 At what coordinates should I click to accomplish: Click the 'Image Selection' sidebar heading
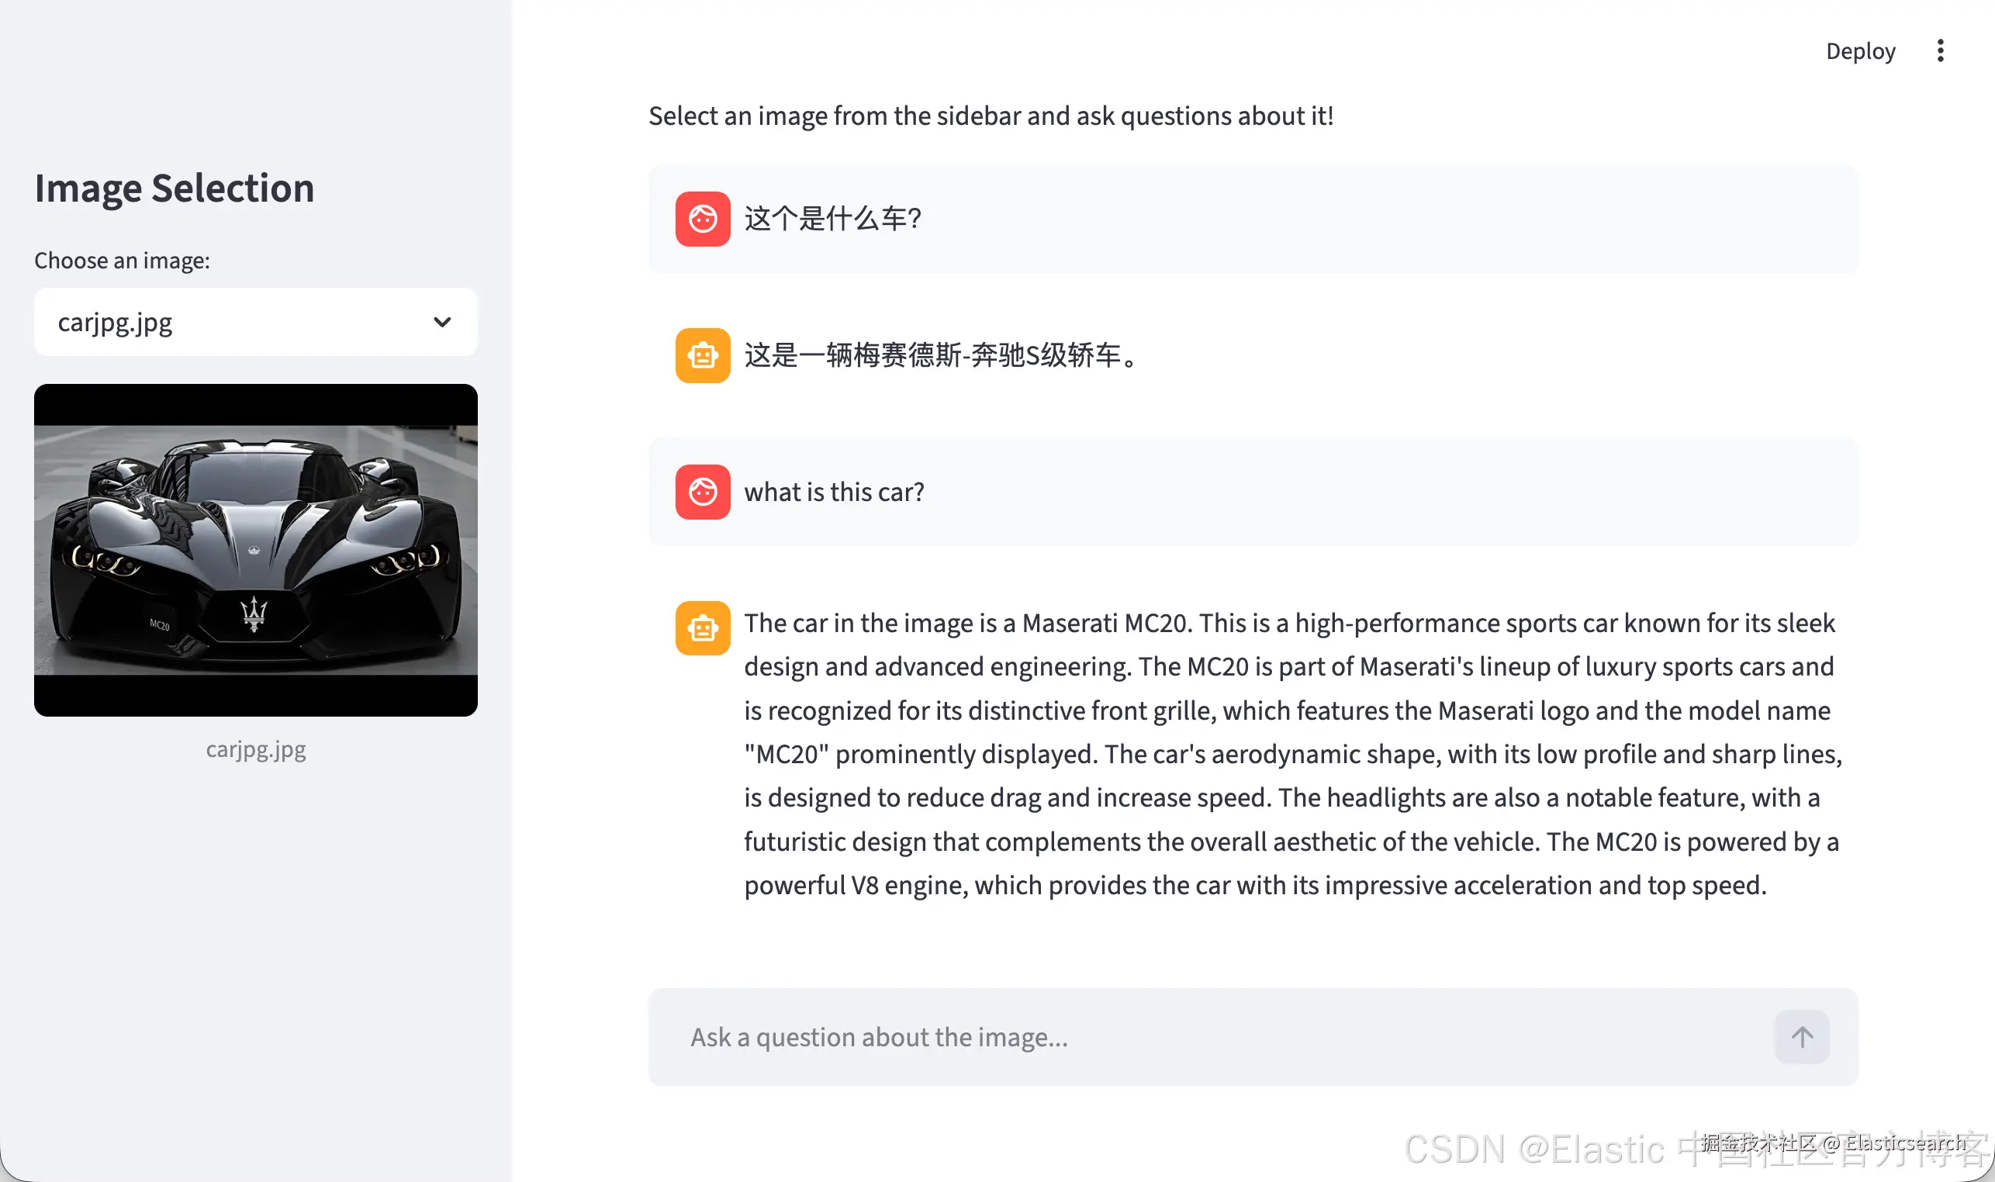[175, 188]
